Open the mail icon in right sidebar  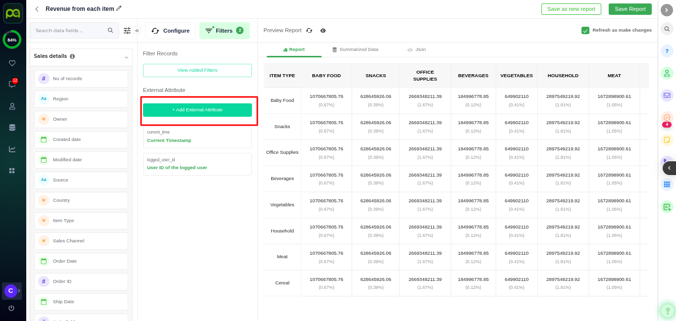[x=667, y=95]
